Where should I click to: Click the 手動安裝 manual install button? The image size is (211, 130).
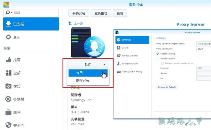pos(79,13)
